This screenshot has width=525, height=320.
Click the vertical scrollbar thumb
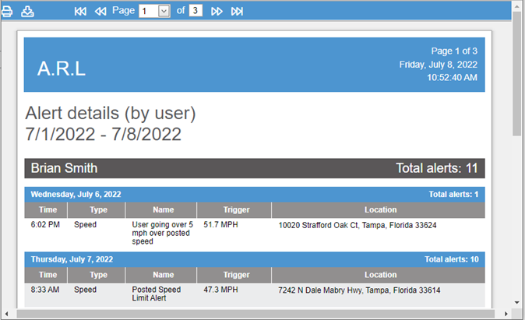pyautogui.click(x=518, y=78)
